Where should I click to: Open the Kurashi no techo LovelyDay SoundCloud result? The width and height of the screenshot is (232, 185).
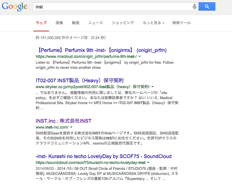point(104,156)
